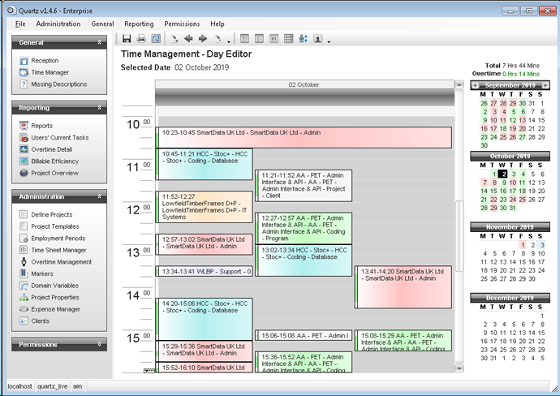Open Time Manager from the General panel

(50, 72)
